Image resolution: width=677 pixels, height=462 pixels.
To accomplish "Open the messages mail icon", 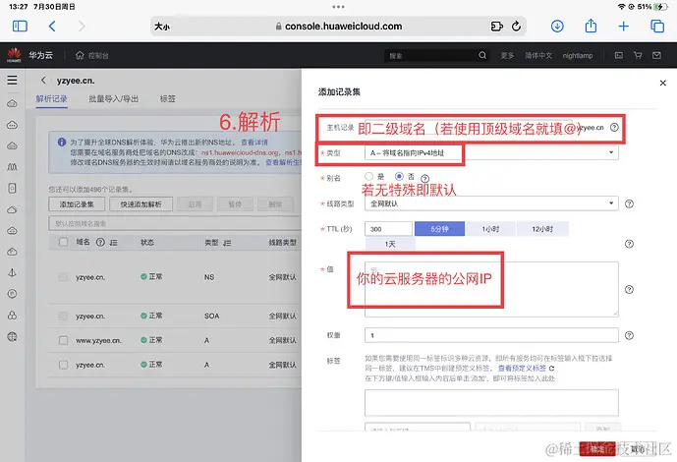I will pyautogui.click(x=656, y=55).
